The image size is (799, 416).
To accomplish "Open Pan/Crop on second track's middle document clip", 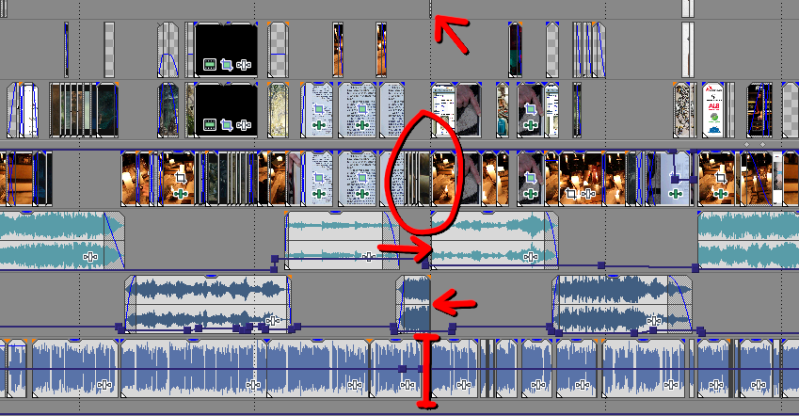I will pyautogui.click(x=362, y=109).
